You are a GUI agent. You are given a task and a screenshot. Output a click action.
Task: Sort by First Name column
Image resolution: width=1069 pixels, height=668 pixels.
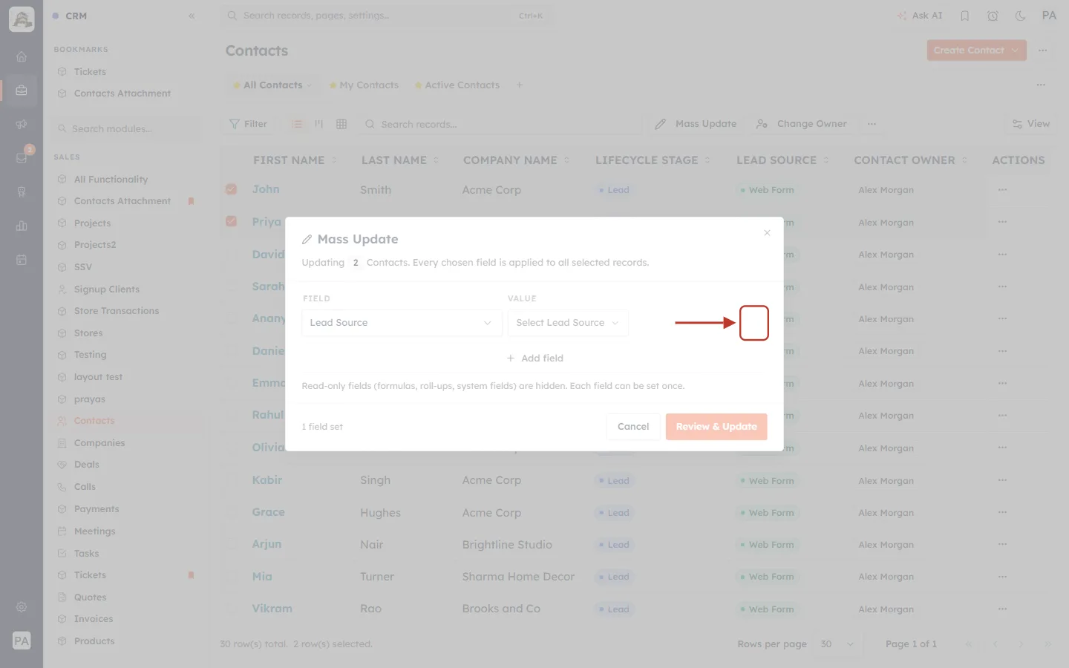click(295, 160)
